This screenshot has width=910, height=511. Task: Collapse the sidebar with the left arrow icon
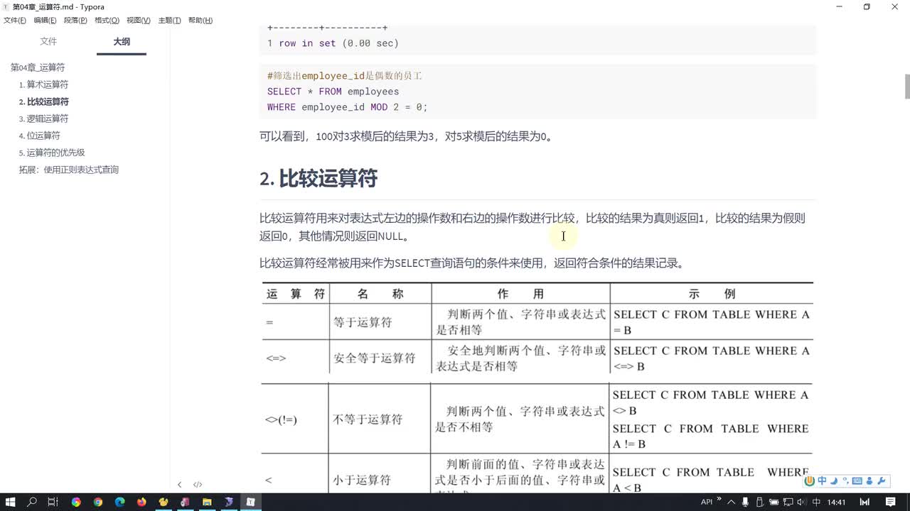(x=179, y=484)
